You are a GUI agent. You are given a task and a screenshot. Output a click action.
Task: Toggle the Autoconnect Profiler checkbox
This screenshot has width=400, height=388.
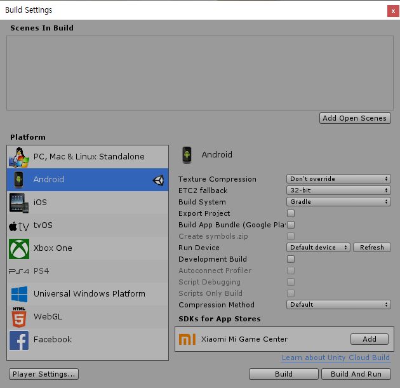coord(291,271)
